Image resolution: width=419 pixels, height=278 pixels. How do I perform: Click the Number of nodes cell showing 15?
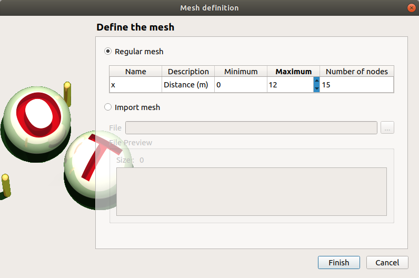click(x=356, y=85)
